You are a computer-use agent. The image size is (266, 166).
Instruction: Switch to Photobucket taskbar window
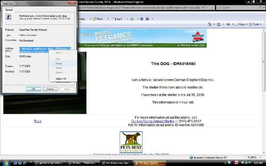82,163
